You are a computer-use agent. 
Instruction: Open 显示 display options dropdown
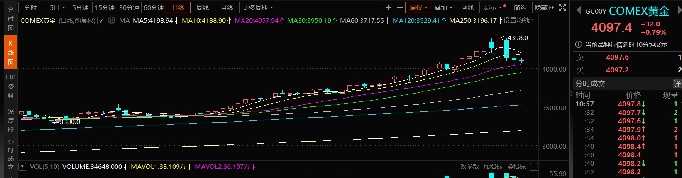tap(493, 7)
